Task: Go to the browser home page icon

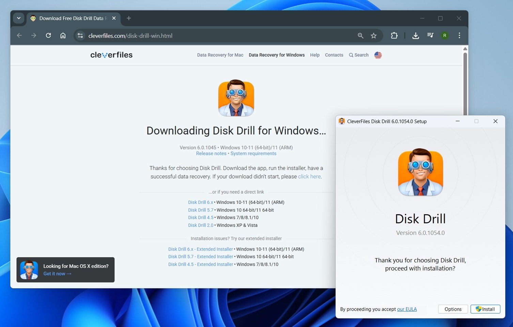Action: (x=63, y=36)
